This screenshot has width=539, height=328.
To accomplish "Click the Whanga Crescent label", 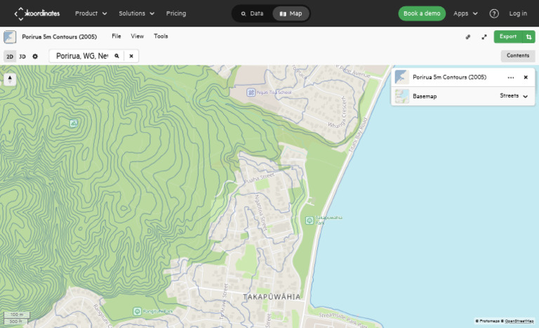I will (x=338, y=112).
